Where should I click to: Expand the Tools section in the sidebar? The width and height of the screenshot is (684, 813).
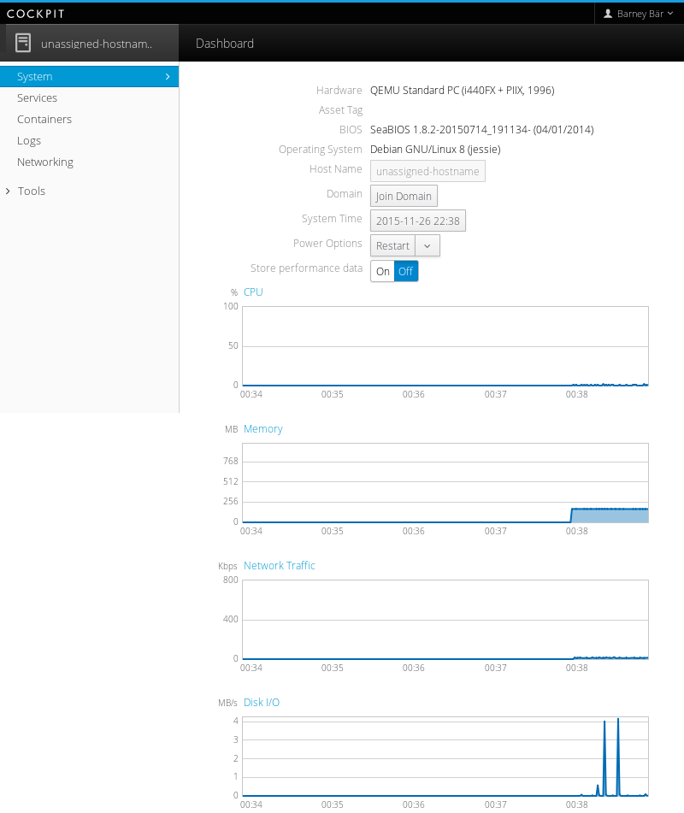(x=31, y=191)
